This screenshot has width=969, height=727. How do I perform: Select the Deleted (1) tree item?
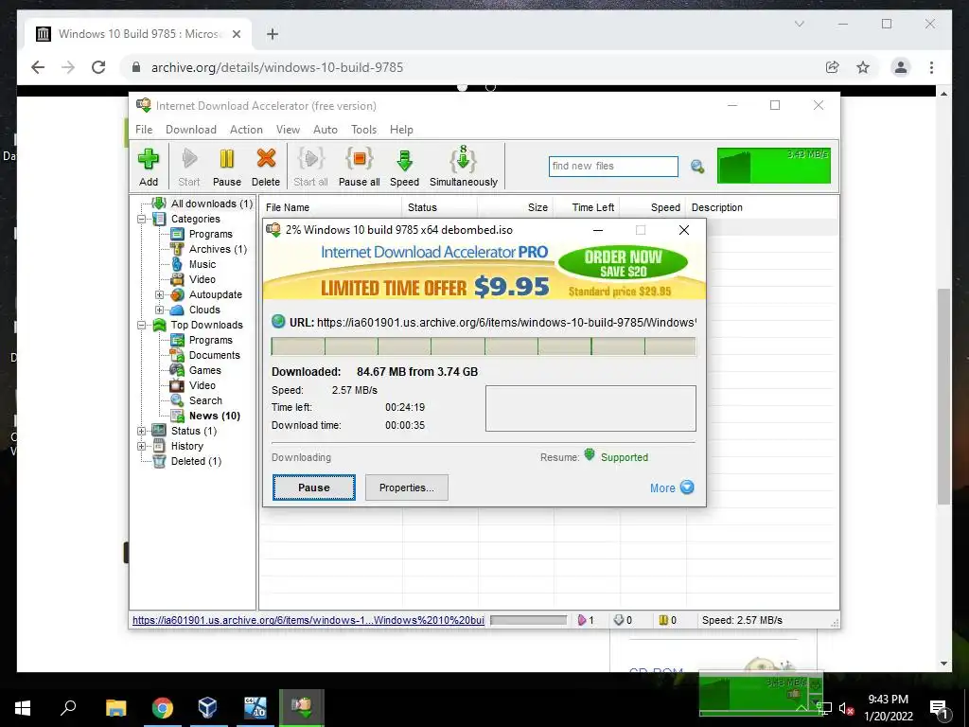(196, 461)
